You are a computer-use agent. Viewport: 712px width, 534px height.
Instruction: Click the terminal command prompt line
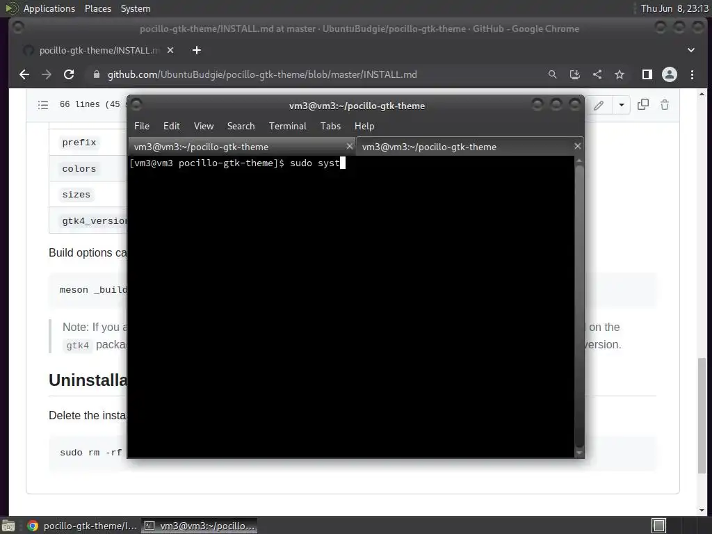tap(238, 163)
